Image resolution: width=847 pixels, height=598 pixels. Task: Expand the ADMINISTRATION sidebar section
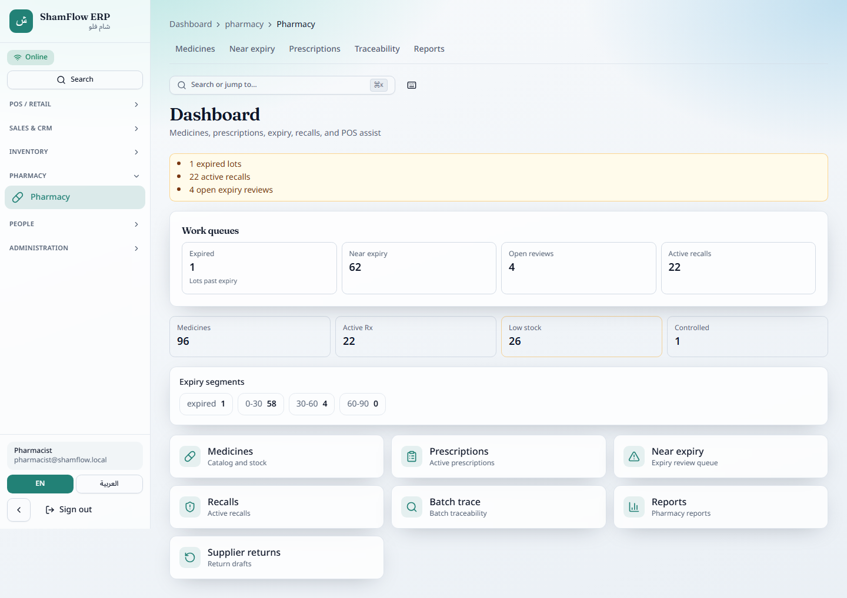[75, 248]
